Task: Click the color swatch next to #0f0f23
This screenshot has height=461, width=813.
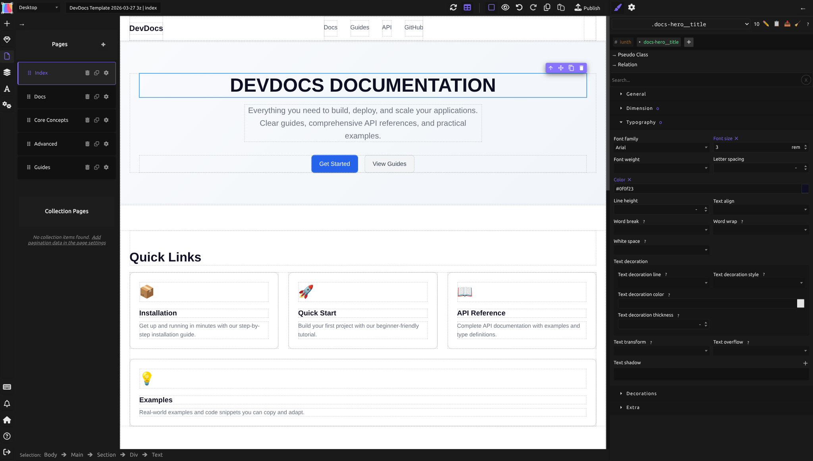Action: [x=805, y=189]
